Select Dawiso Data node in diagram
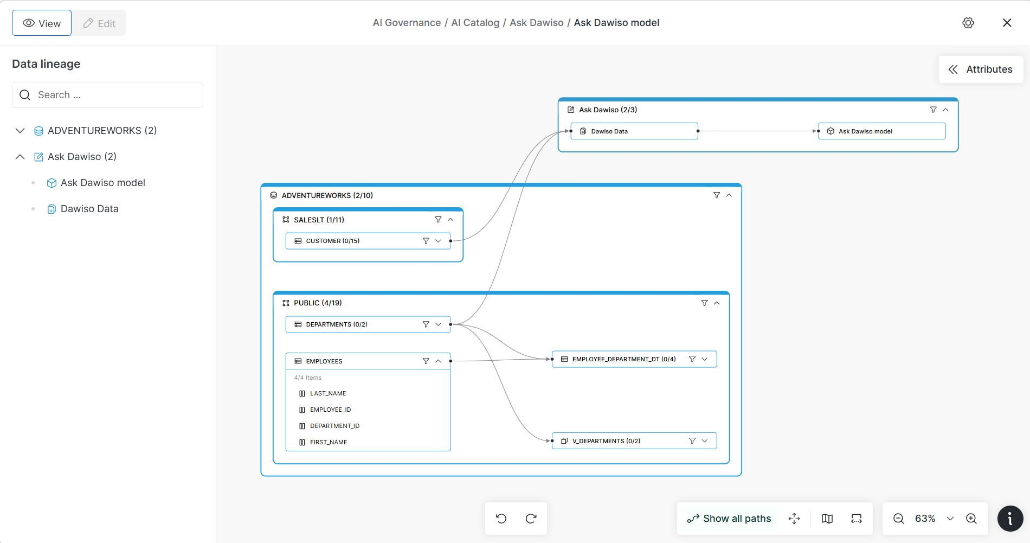 coord(634,131)
